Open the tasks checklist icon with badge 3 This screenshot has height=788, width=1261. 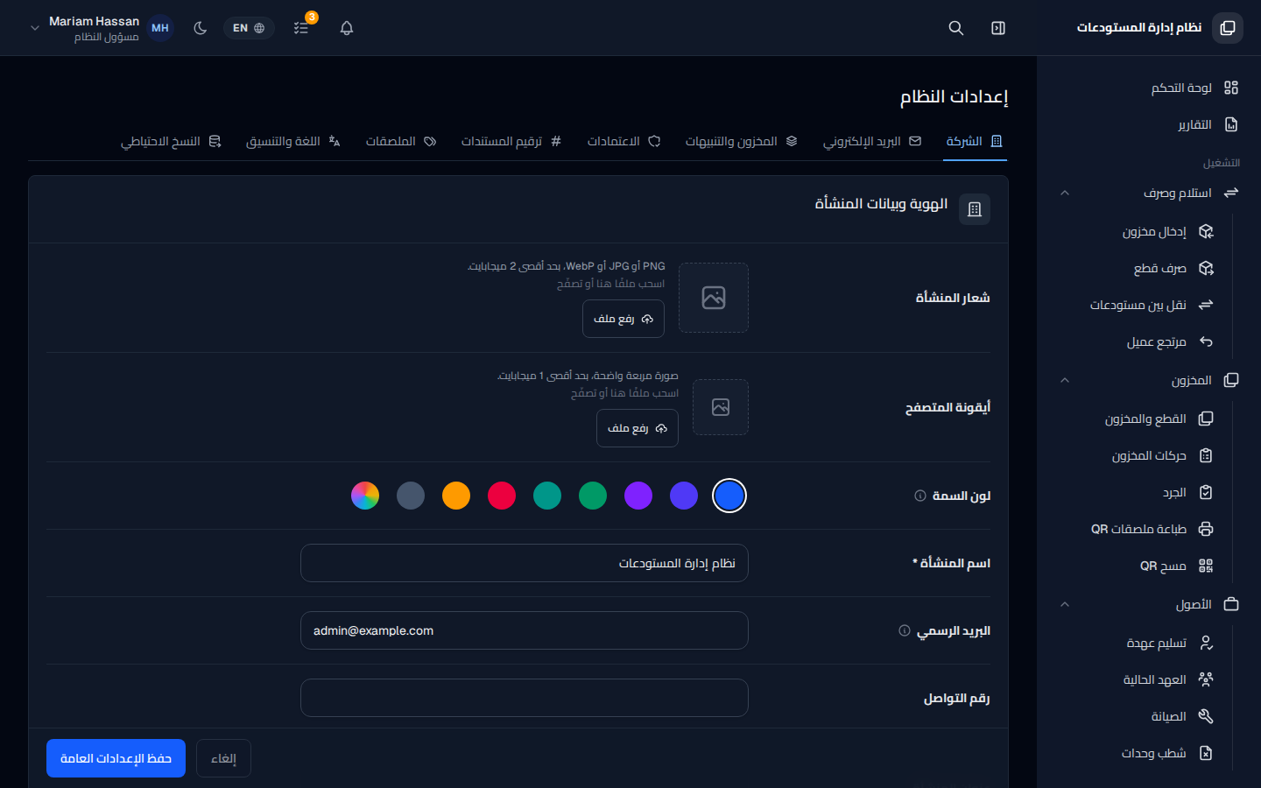(x=301, y=28)
